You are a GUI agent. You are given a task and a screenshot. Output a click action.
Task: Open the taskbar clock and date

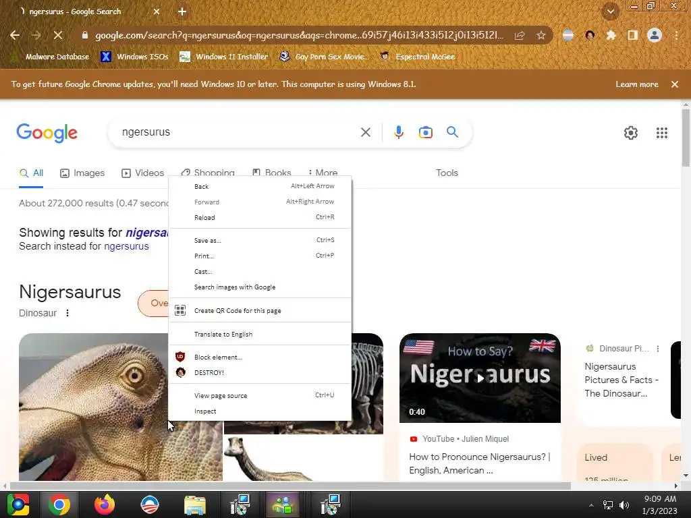click(x=660, y=505)
